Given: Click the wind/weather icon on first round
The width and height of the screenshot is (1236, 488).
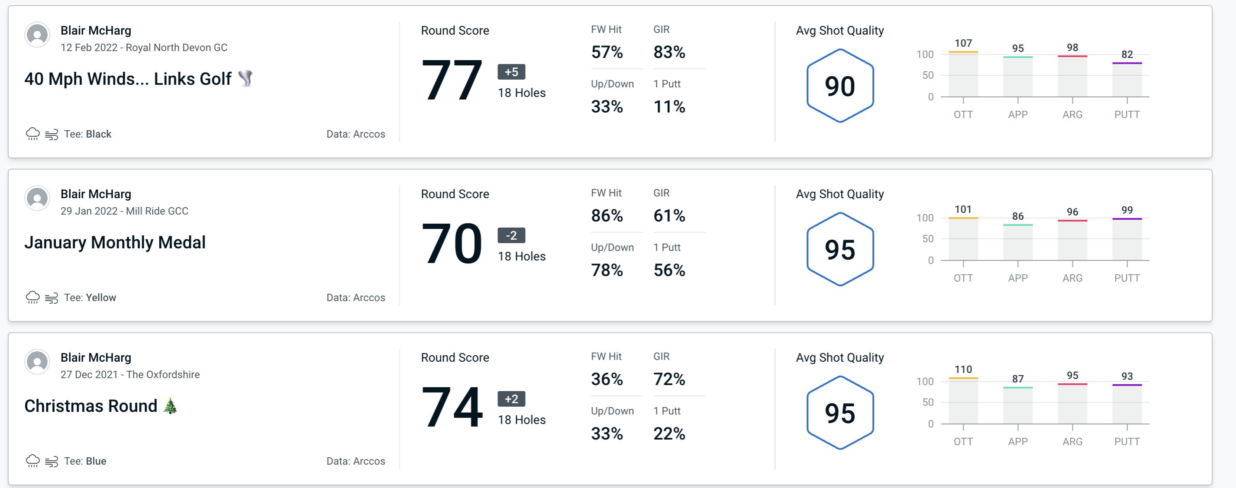Looking at the screenshot, I should 53,133.
